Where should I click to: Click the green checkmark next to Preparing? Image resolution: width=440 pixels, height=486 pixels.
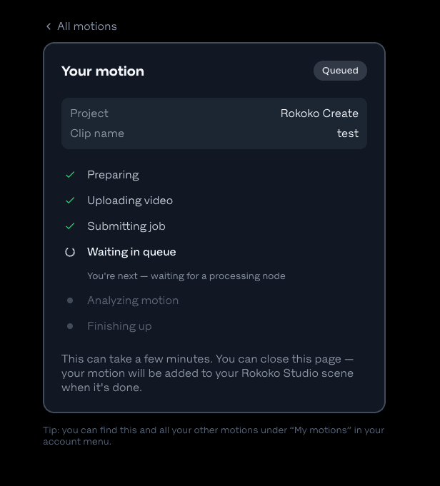(70, 175)
